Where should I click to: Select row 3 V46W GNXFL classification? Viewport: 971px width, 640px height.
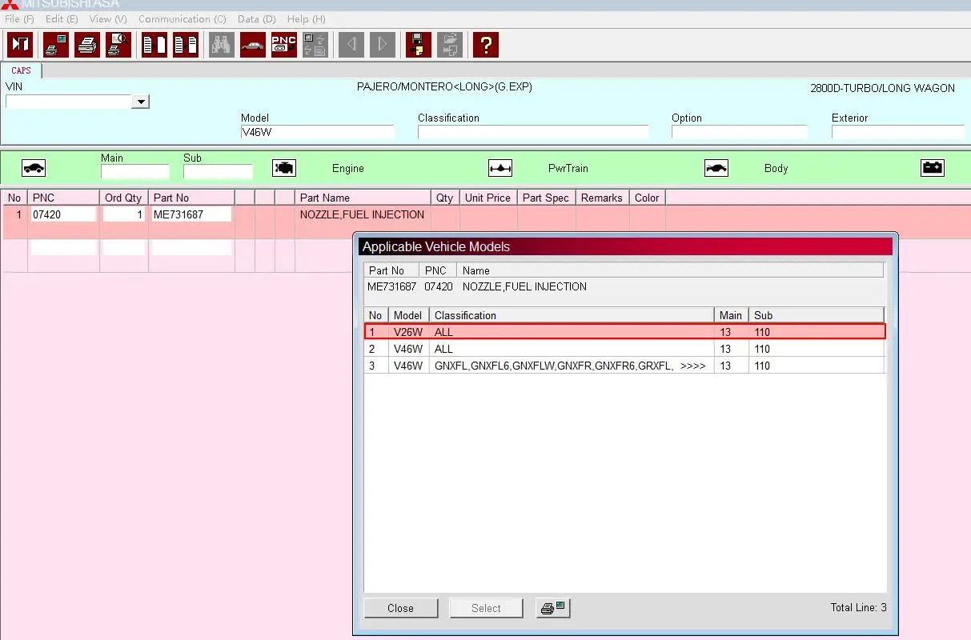click(624, 366)
